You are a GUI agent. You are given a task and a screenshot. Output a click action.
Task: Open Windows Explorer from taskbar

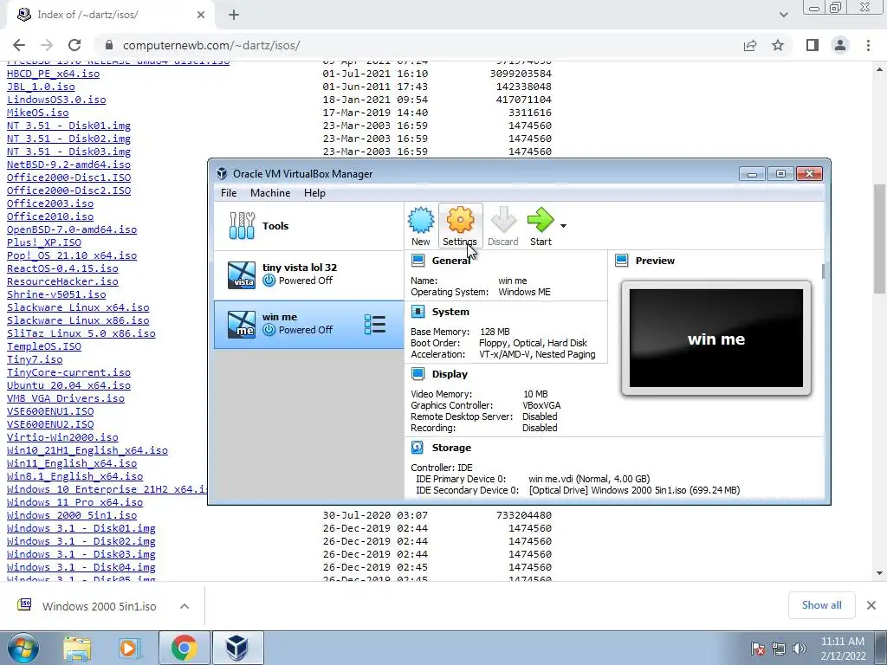click(77, 648)
